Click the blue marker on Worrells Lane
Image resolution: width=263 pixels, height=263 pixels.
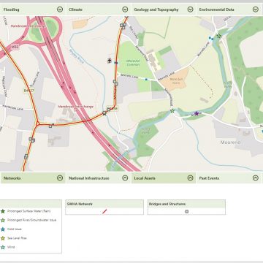point(146,80)
